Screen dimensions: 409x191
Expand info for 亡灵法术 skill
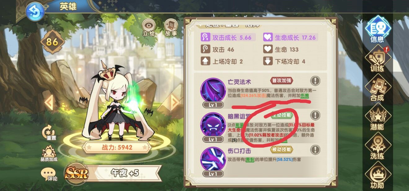point(315,81)
